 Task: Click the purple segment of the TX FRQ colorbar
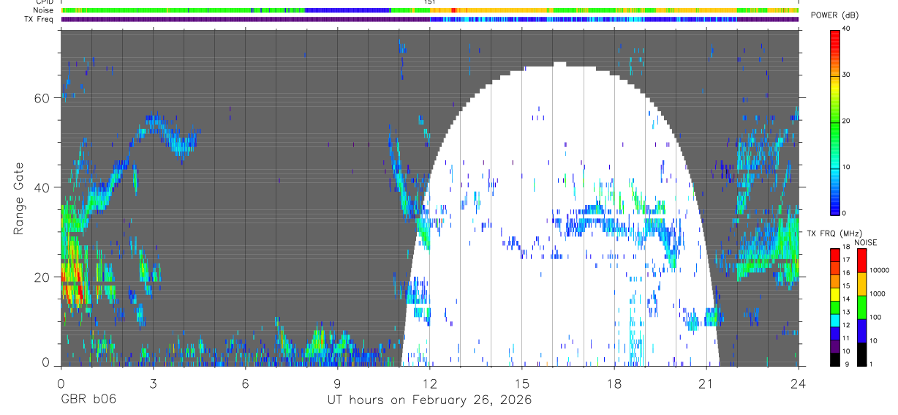pyautogui.click(x=834, y=345)
